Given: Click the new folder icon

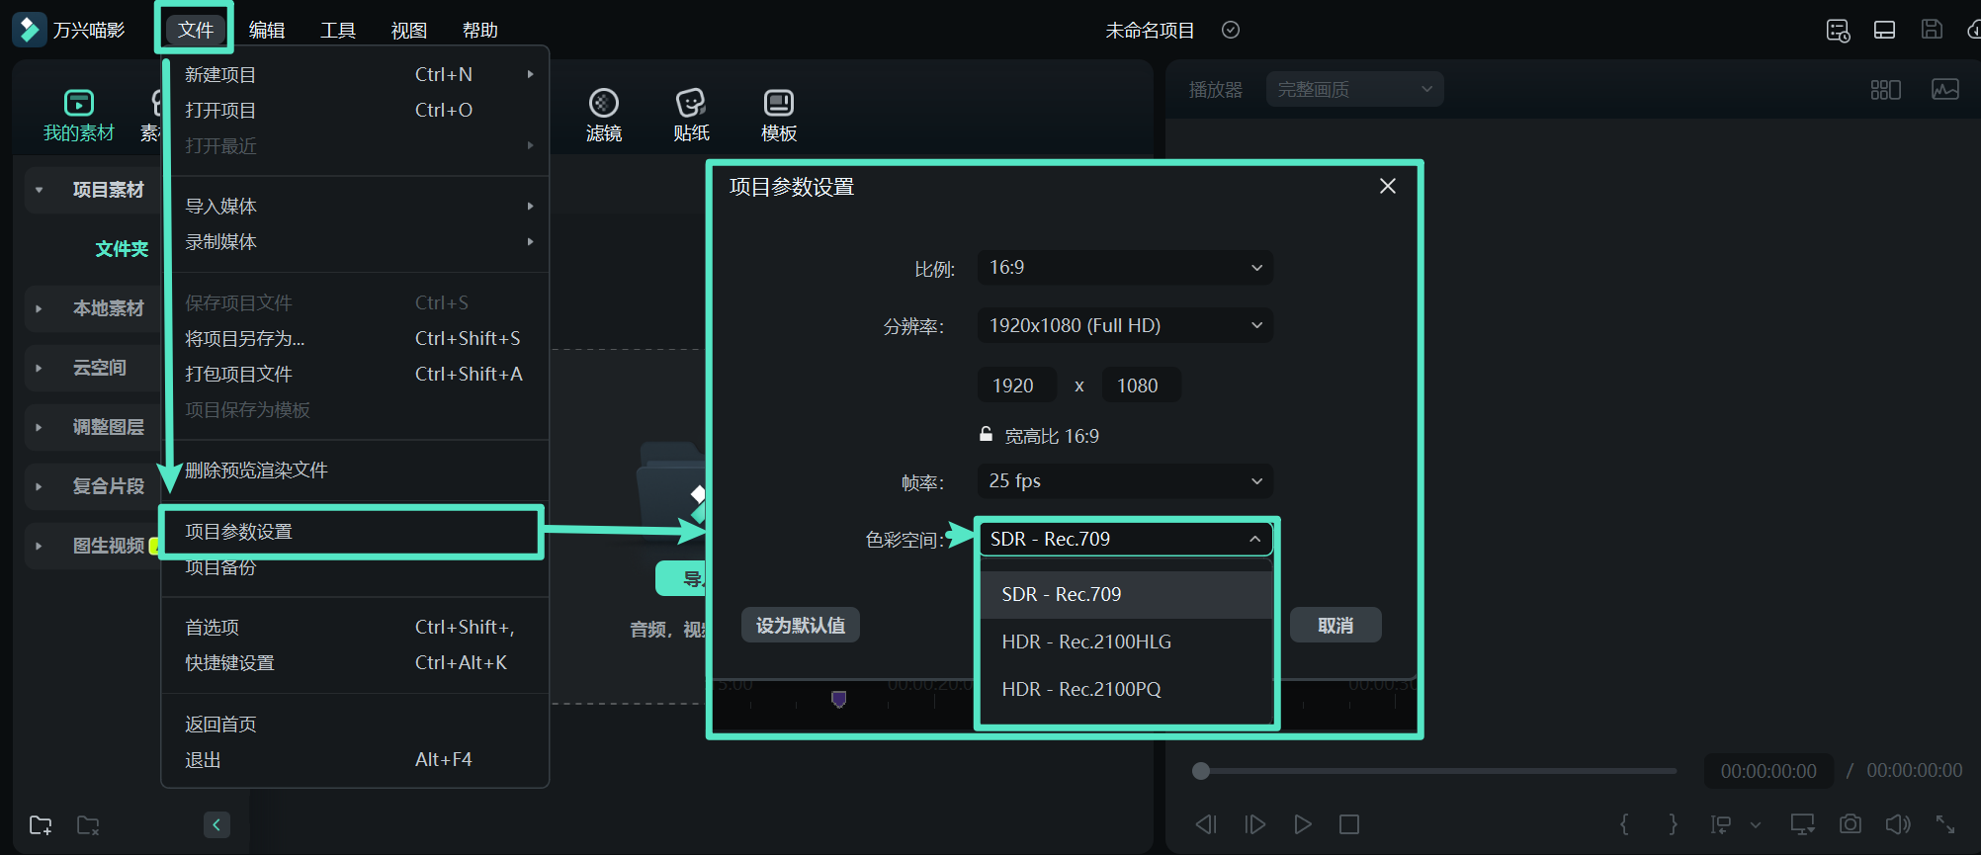Looking at the screenshot, I should click(x=41, y=824).
